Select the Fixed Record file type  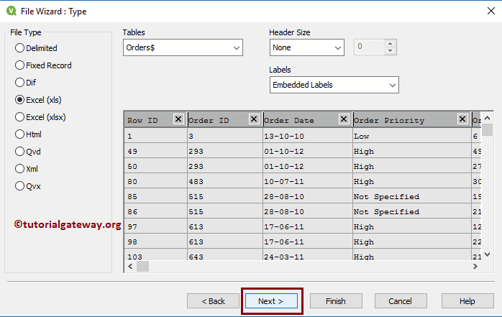pos(43,65)
